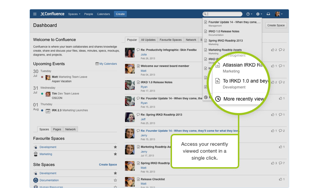Click page icon beside Release Checklist
The image size is (319, 188).
pyautogui.click(x=138, y=179)
